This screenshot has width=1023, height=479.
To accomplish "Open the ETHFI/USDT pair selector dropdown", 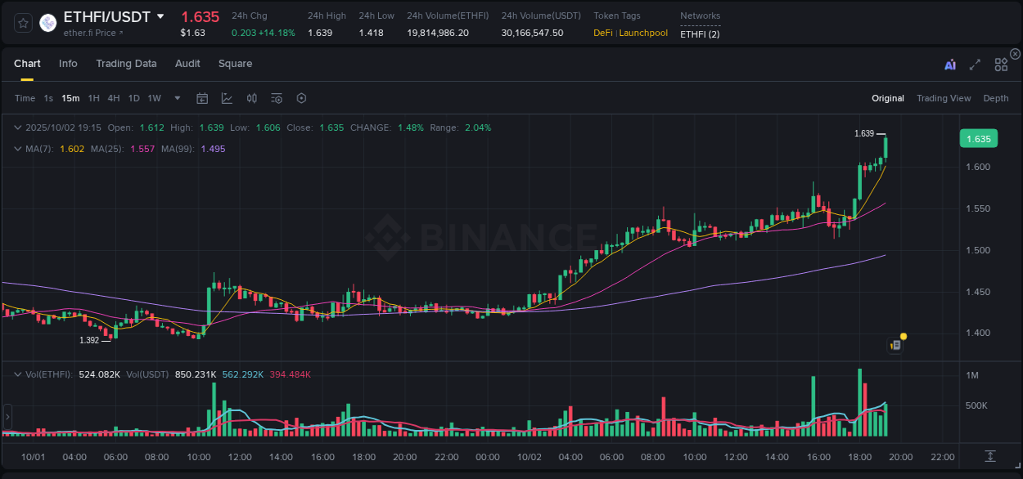I will coord(160,16).
